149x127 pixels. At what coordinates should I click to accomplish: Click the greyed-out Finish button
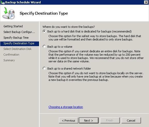point(110,121)
